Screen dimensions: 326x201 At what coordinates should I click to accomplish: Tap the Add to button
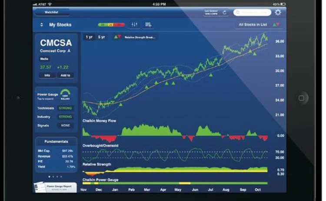(x=65, y=75)
